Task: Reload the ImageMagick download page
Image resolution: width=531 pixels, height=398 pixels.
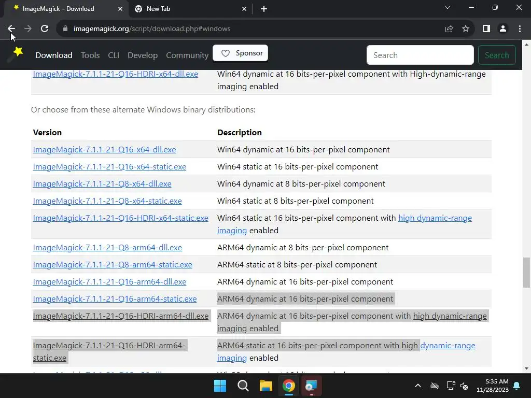Action: point(45,29)
